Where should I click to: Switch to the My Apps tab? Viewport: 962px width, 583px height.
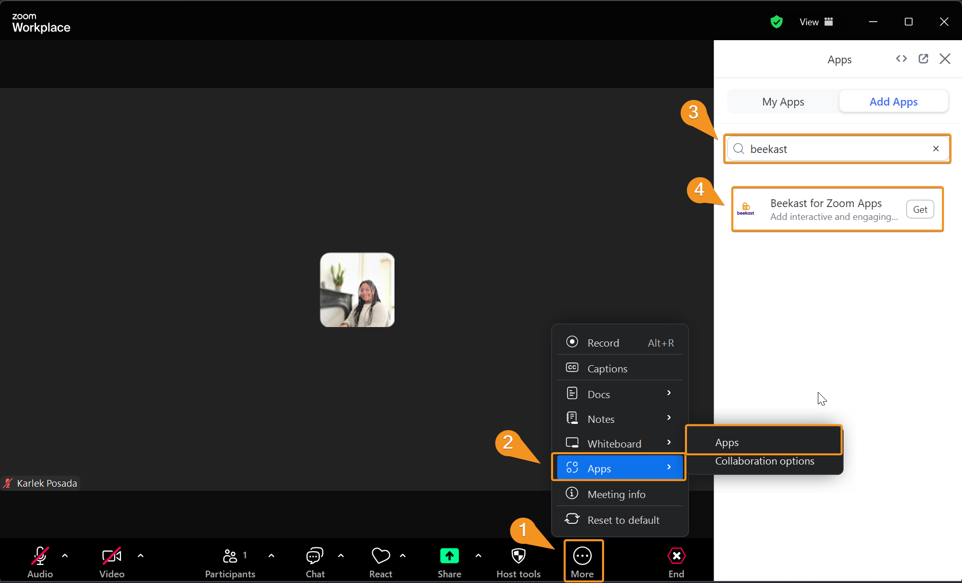[x=783, y=101]
